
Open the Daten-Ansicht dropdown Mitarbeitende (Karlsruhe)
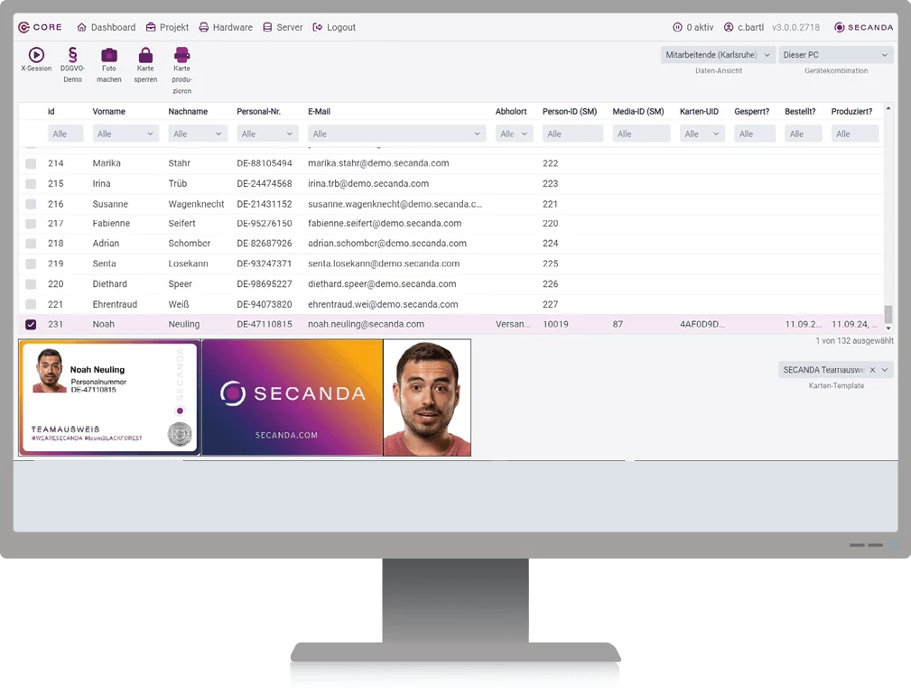(718, 55)
